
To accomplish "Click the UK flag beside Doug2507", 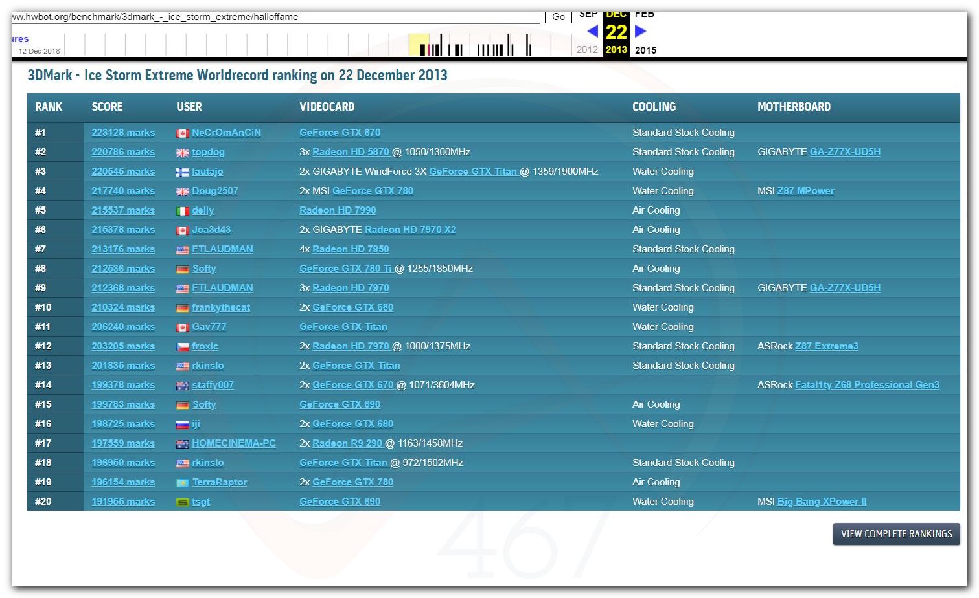I will [x=183, y=192].
